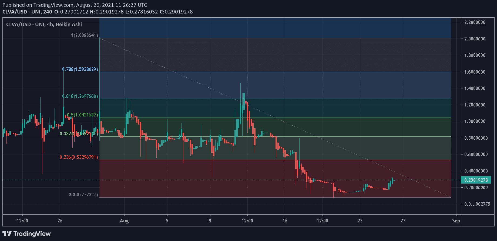The width and height of the screenshot is (497, 241).
Task: Click the TradingView wordmark text
Action: [x=32, y=234]
